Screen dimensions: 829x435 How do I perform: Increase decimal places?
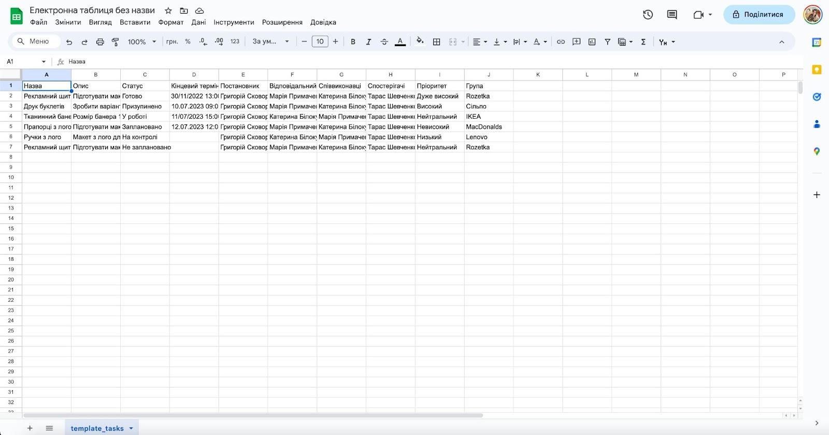tap(219, 41)
